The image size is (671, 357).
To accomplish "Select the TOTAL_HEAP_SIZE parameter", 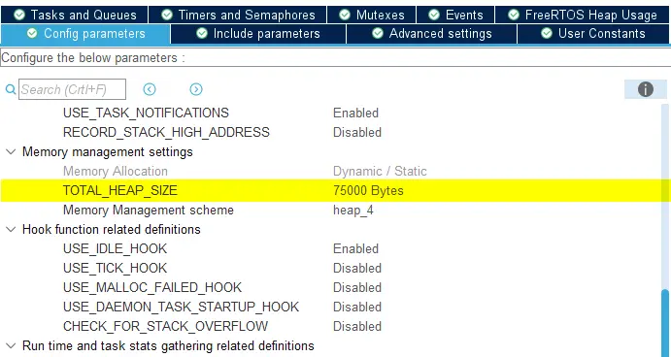I will pyautogui.click(x=120, y=190).
